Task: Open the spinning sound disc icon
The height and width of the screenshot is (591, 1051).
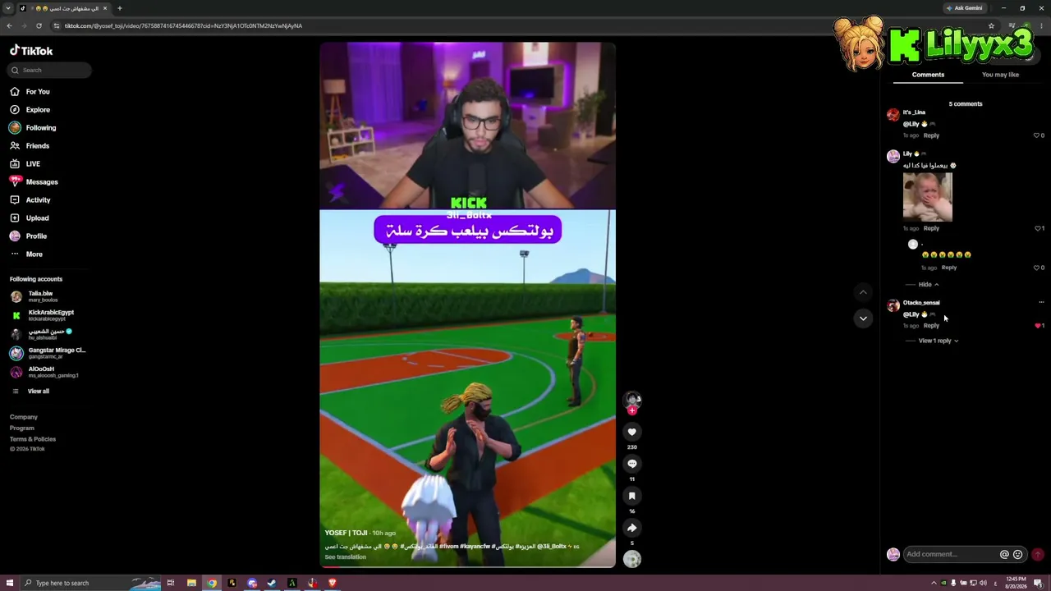Action: click(632, 559)
